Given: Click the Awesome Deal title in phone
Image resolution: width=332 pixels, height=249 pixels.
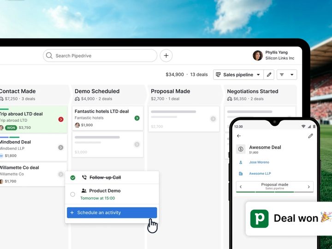Looking at the screenshot, I should [265, 148].
